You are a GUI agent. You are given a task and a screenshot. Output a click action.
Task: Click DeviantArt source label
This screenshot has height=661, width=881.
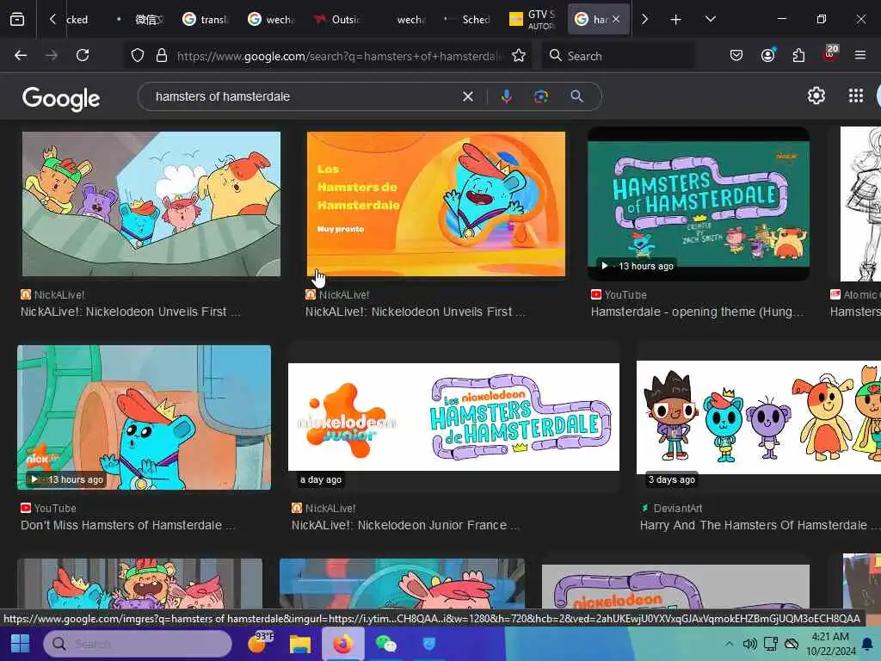[x=678, y=508]
